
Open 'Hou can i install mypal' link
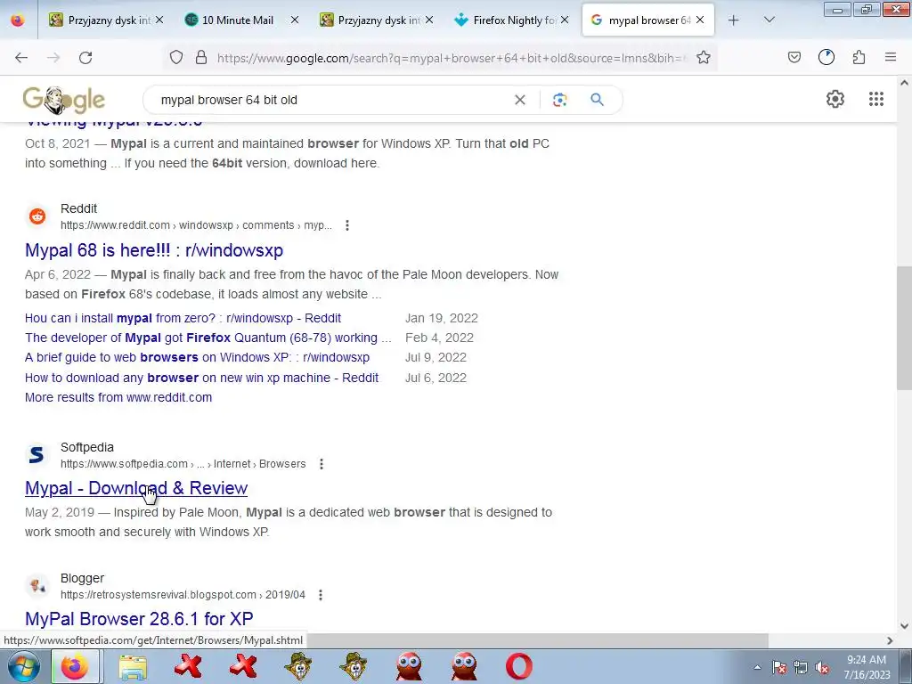(183, 318)
